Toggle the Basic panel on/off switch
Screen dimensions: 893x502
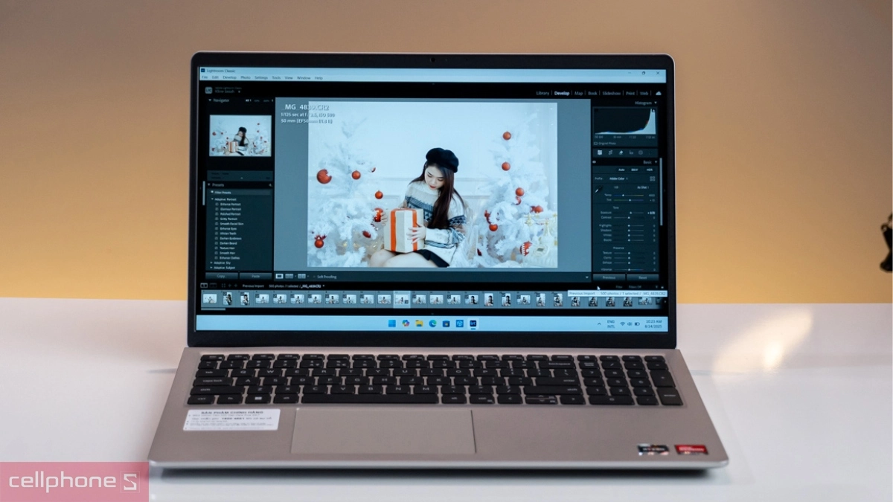[595, 162]
